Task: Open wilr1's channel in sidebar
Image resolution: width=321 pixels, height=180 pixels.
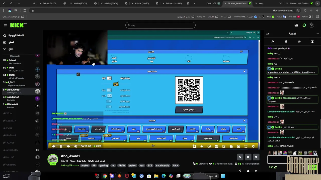Action: point(21,69)
